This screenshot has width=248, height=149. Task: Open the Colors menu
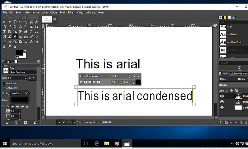[54, 13]
